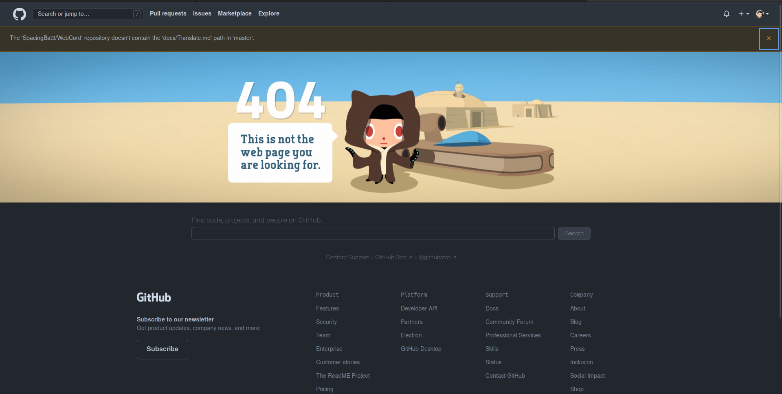Open the profile avatar menu
Viewport: 782px width, 394px height.
click(x=760, y=14)
